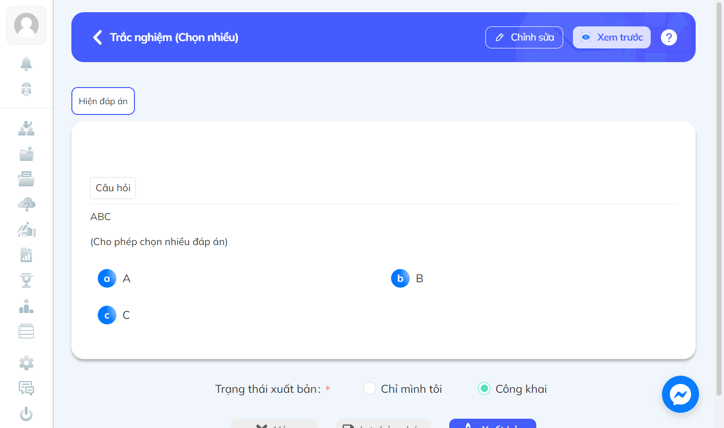Image resolution: width=724 pixels, height=428 pixels.
Task: Click the "Chỉnh sửa" edit button
Action: pyautogui.click(x=524, y=37)
